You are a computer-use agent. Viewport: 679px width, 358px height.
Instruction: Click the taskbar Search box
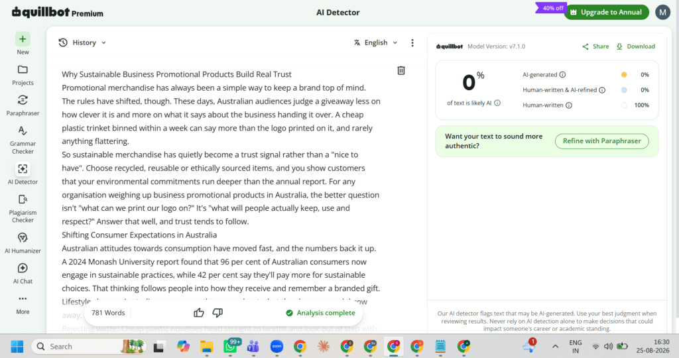point(88,346)
